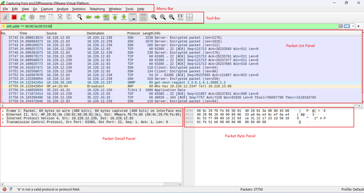Open capture options gear icon
Viewport: 364px width, 193px height.
pos(32,17)
